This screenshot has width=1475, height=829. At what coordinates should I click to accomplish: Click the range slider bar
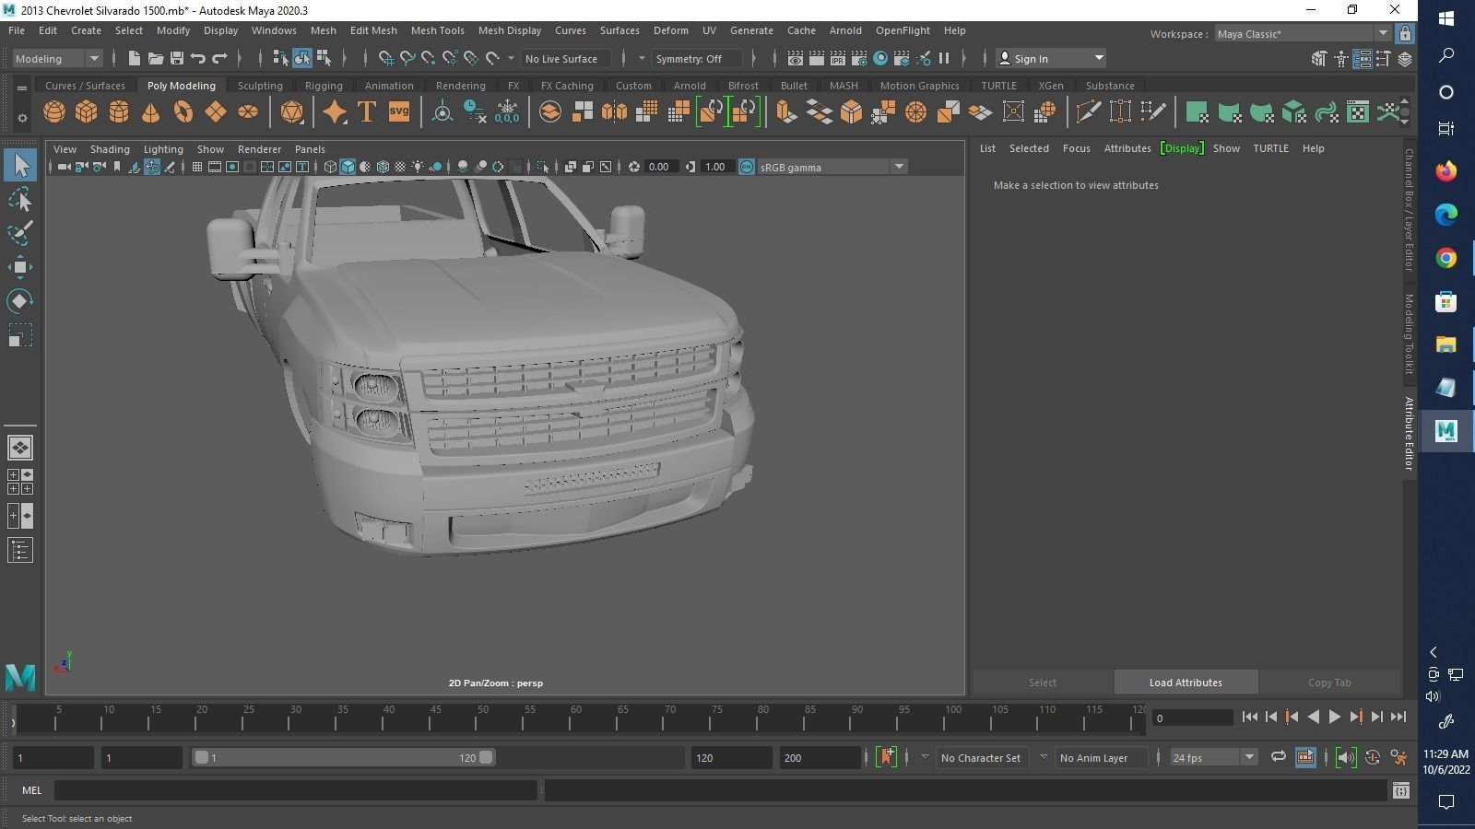tap(343, 757)
